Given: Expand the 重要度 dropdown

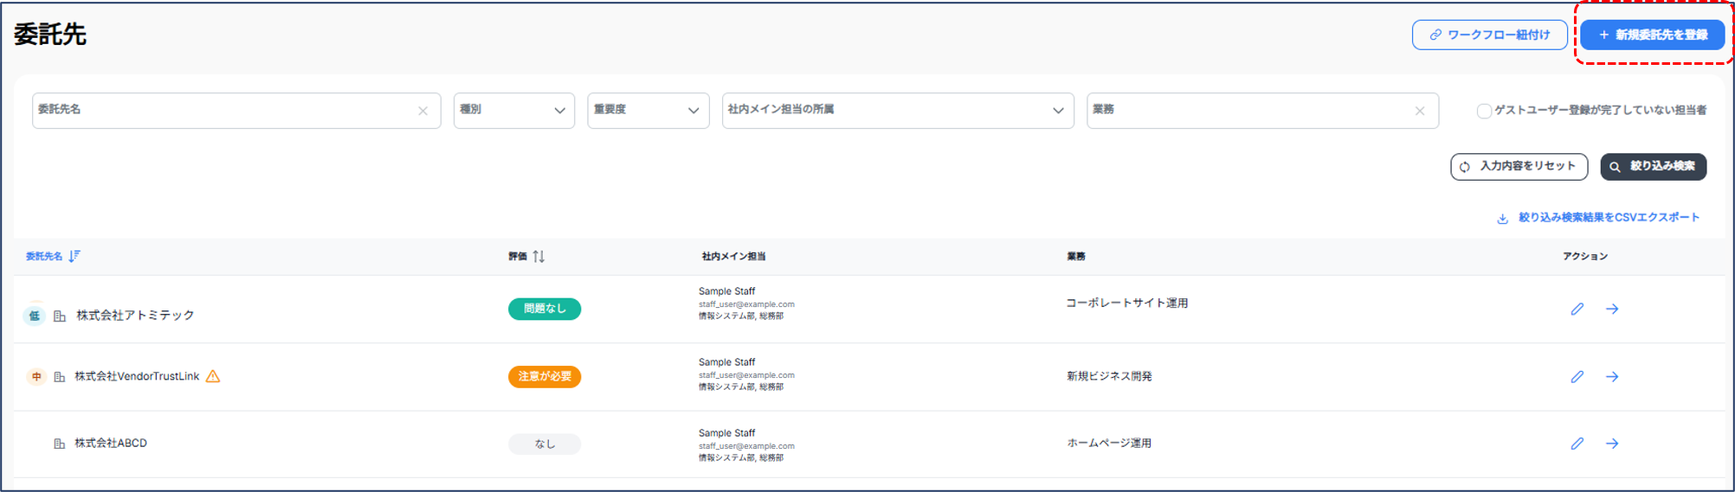Looking at the screenshot, I should [x=648, y=111].
